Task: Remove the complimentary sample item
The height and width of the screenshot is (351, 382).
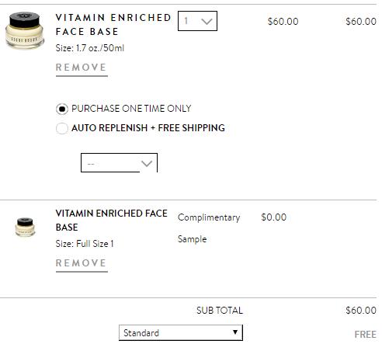Action: coord(82,263)
